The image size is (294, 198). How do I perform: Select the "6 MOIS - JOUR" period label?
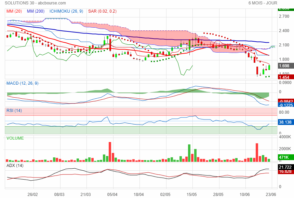coord(263,3)
